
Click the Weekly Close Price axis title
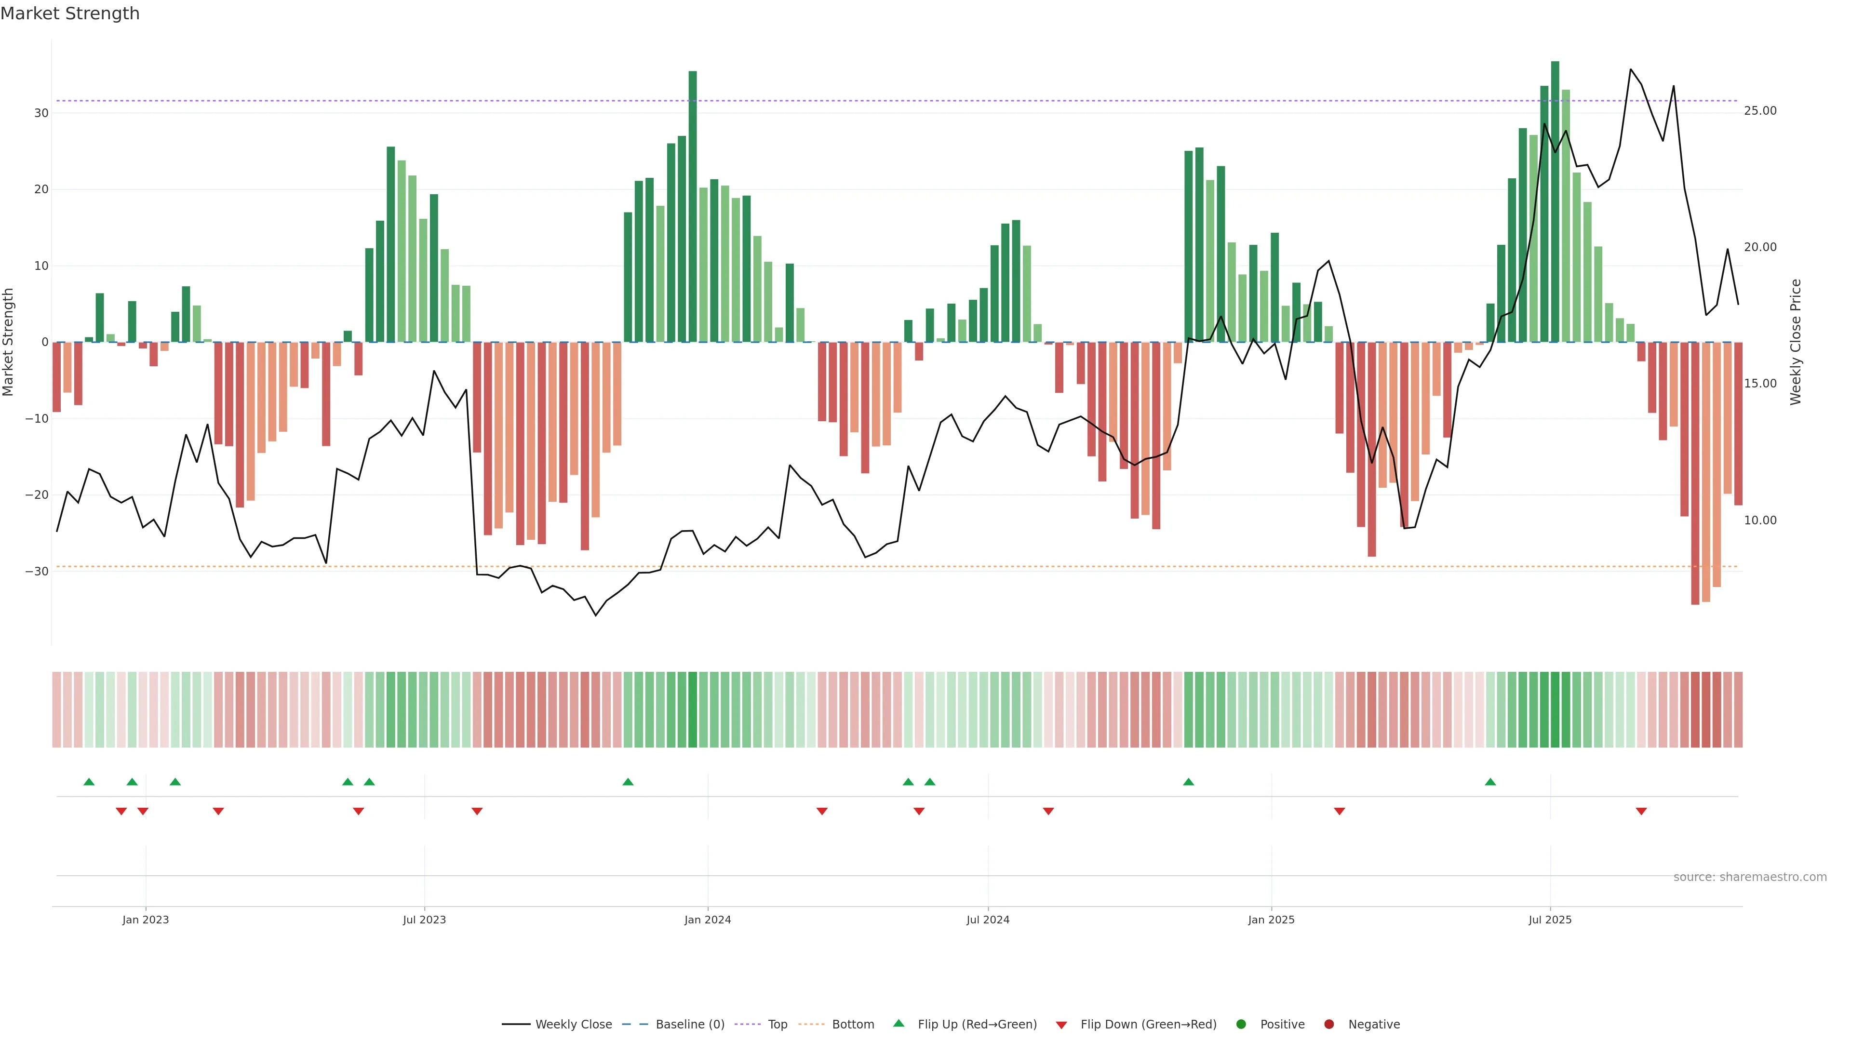pyautogui.click(x=1796, y=342)
